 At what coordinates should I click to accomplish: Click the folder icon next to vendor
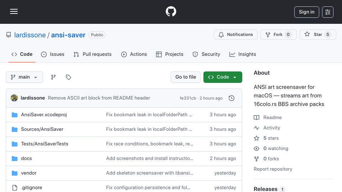point(15,173)
